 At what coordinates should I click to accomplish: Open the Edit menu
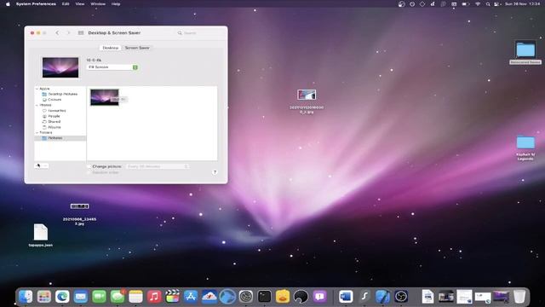[66, 3]
